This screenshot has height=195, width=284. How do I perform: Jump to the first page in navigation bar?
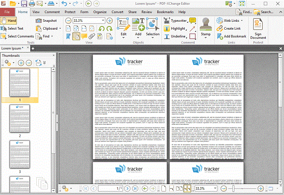(x=86, y=188)
